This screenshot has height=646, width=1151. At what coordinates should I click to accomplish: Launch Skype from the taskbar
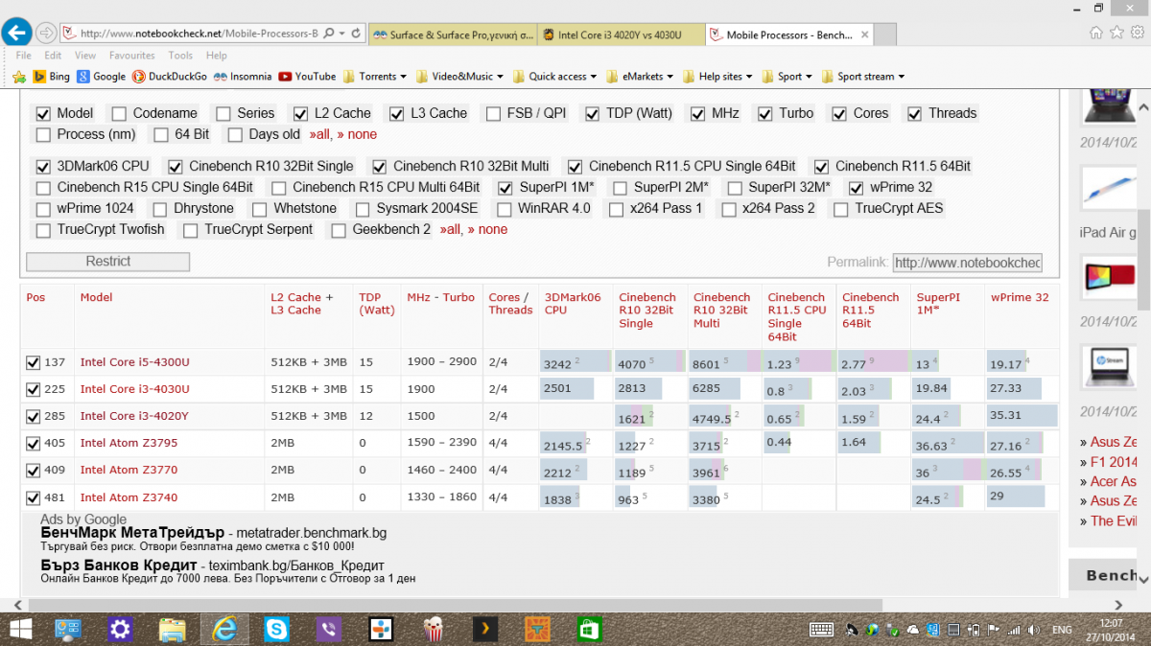coord(277,630)
